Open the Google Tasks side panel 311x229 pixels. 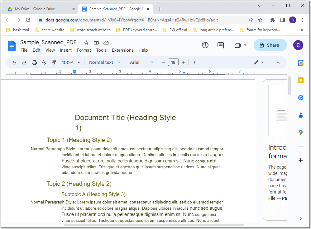click(x=300, y=98)
